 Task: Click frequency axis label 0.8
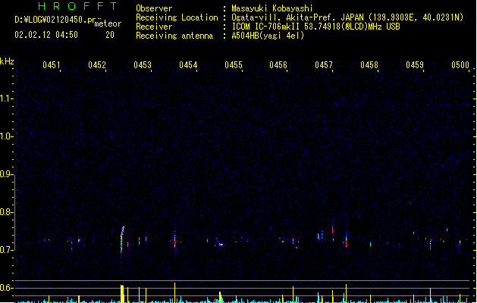click(6, 212)
